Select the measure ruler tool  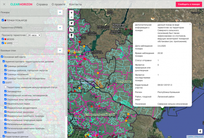(71, 29)
